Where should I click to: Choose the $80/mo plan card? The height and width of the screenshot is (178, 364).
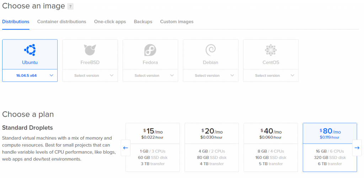(330, 147)
